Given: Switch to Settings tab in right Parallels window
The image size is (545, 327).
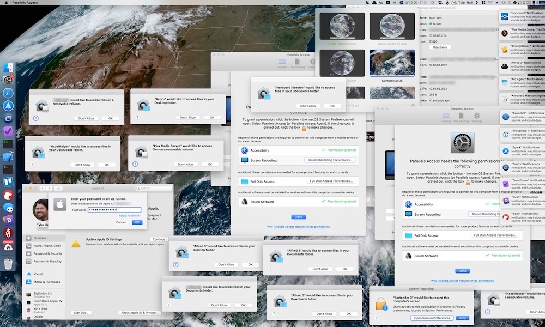Looking at the screenshot, I should coord(477,117).
